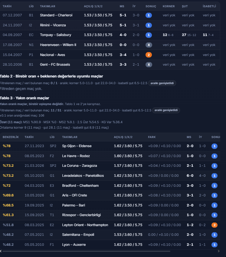The image size is (226, 257).
Task: Click result badge for Palermo – Bari
Action: [x=215, y=205]
